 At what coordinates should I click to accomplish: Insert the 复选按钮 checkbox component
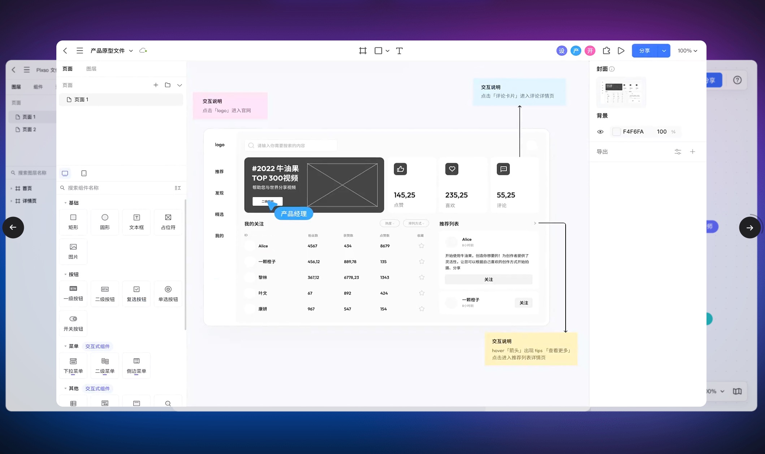(x=137, y=294)
